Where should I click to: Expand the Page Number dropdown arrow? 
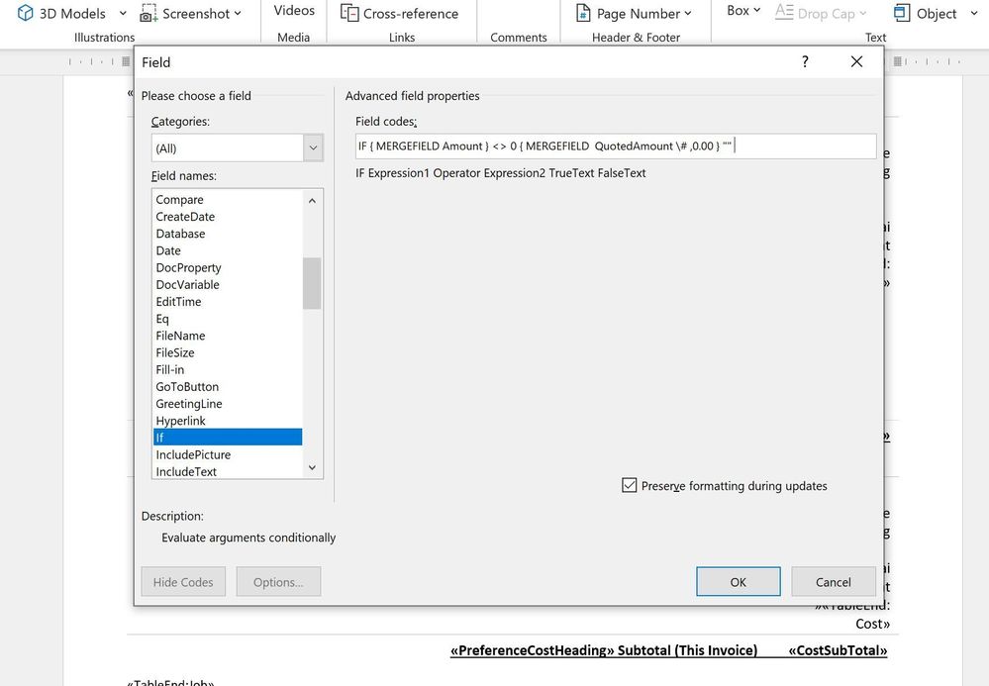tap(687, 13)
